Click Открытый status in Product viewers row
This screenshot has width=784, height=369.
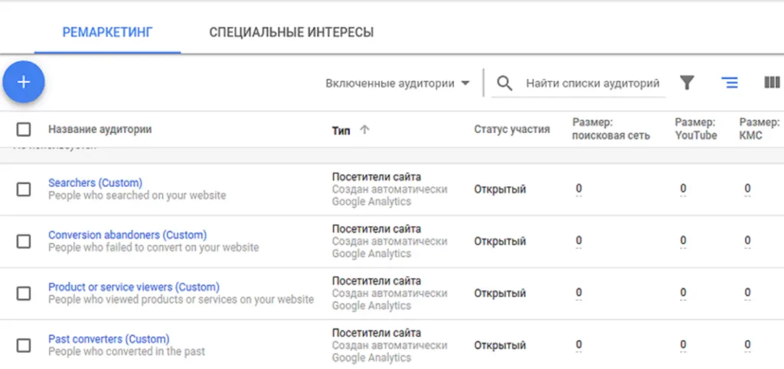[x=500, y=293]
